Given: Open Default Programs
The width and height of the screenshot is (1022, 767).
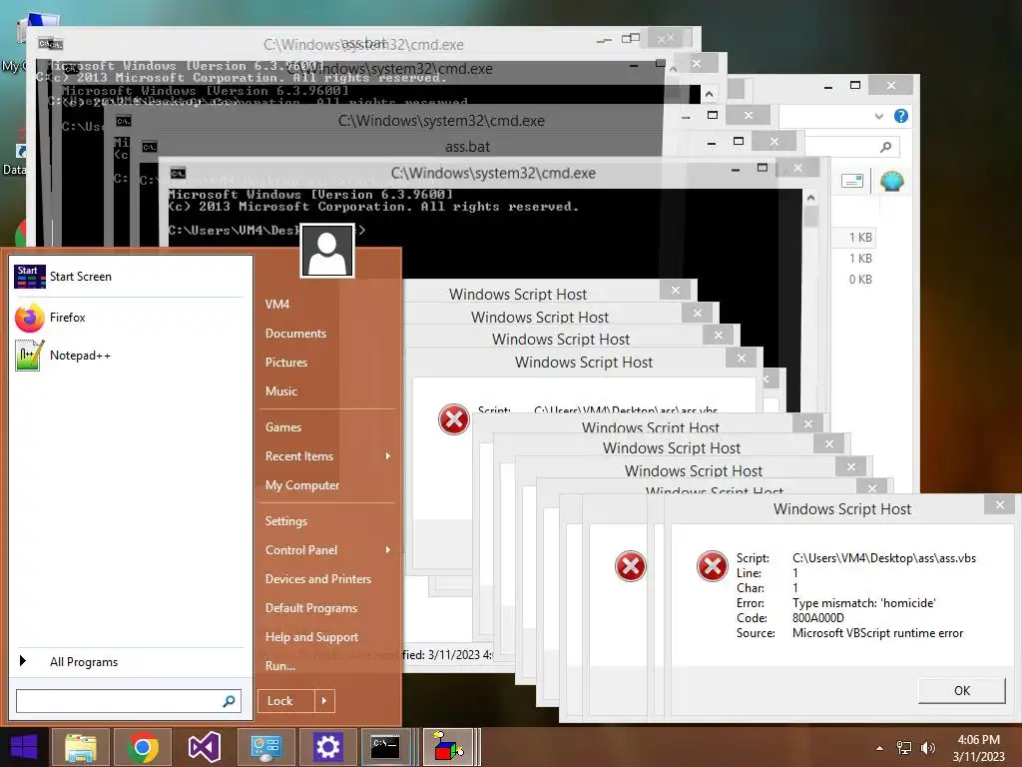Looking at the screenshot, I should click(311, 608).
